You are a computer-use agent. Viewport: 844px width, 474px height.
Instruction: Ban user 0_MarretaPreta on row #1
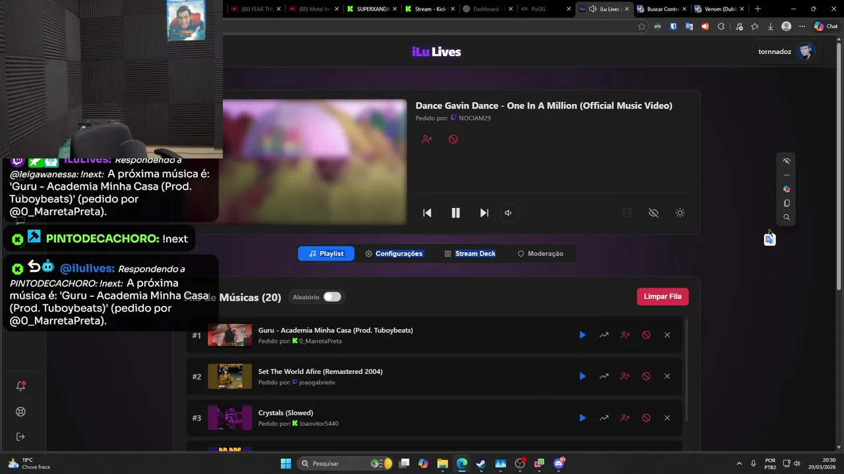[x=625, y=335]
